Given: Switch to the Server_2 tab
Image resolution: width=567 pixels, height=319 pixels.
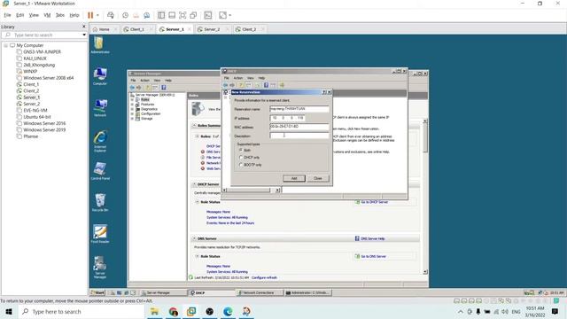Looking at the screenshot, I should pos(212,29).
